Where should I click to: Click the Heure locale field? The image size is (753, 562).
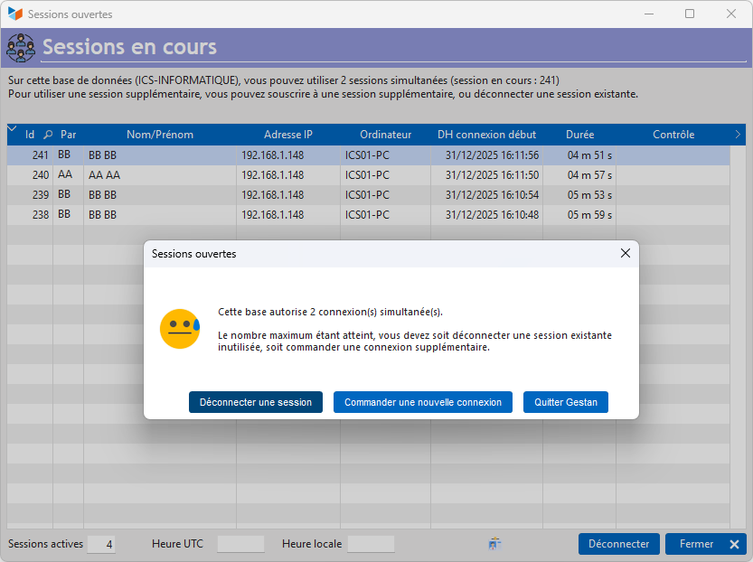click(371, 544)
